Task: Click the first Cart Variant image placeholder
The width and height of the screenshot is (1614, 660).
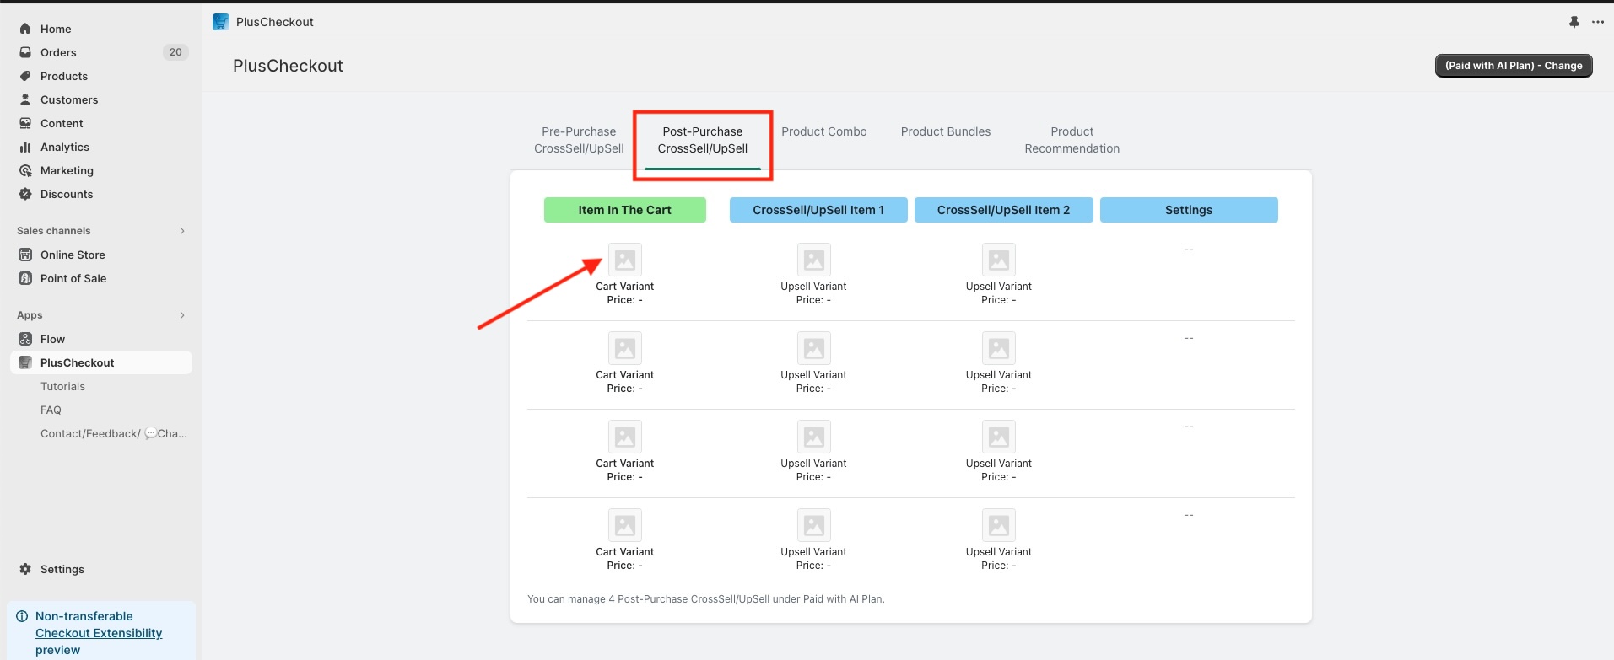Action: point(624,260)
